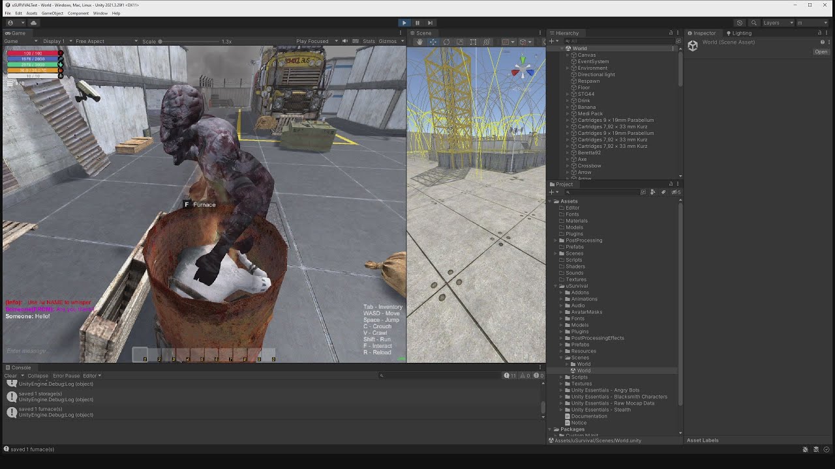Image resolution: width=835 pixels, height=469 pixels.
Task: Select the Scale tool in Scene
Action: point(460,42)
